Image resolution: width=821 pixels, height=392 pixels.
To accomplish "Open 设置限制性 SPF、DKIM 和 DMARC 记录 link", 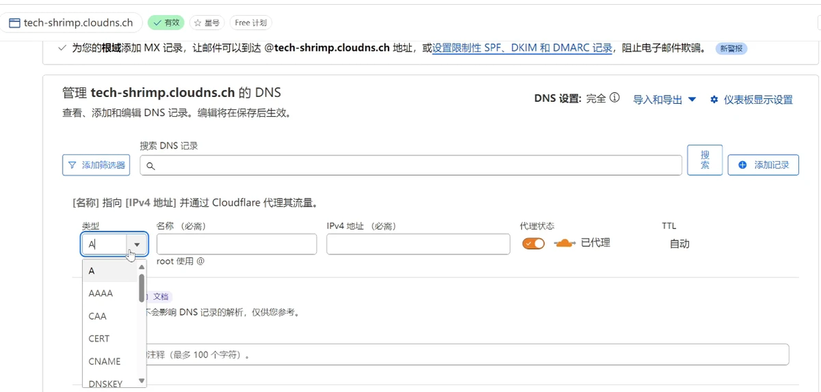I will click(522, 48).
